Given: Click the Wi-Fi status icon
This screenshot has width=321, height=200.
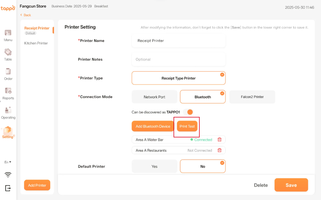Looking at the screenshot, I should (8, 175).
